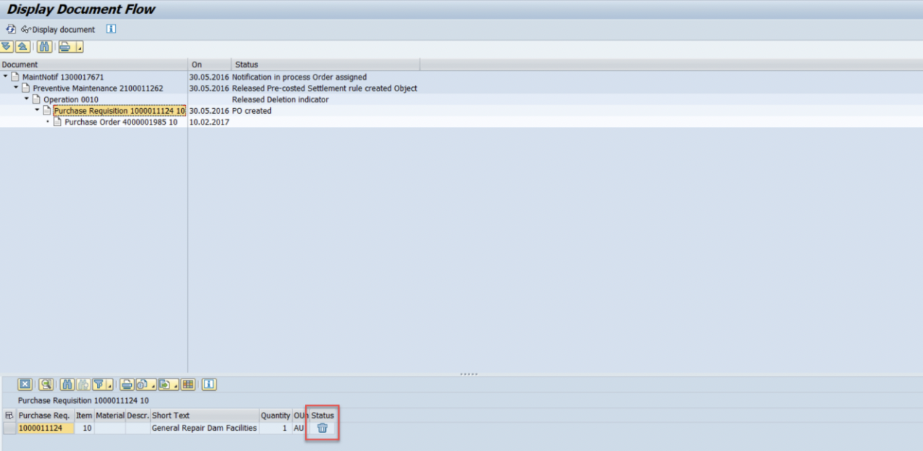Click the Refresh icon beside Display document
The width and height of the screenshot is (923, 451).
pyautogui.click(x=11, y=30)
